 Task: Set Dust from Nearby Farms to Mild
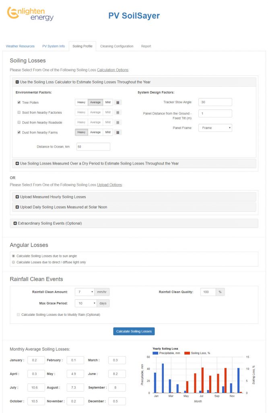point(108,132)
